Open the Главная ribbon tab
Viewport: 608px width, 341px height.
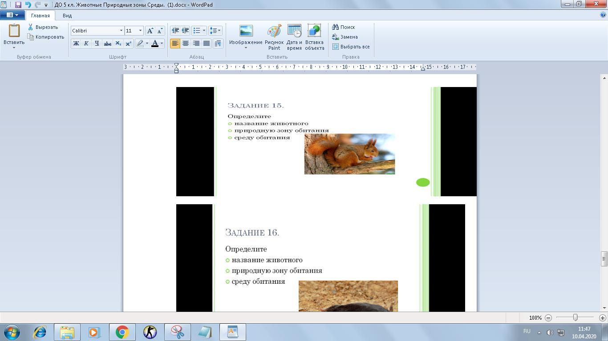click(40, 16)
